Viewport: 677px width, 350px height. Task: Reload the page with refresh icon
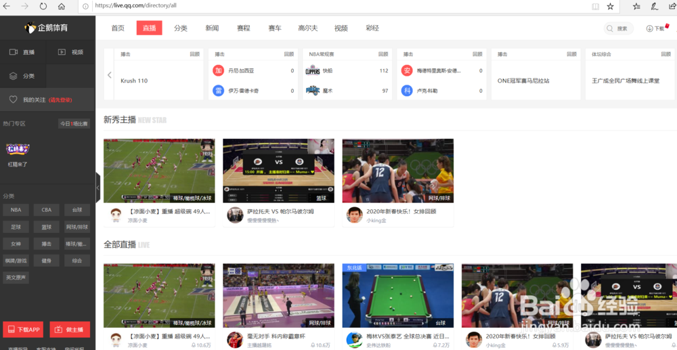click(x=43, y=7)
